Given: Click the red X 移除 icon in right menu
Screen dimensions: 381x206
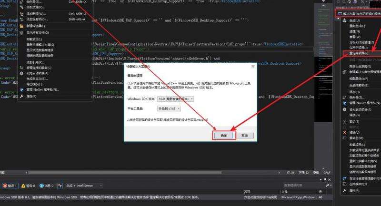Looking at the screenshot, I should pos(345,133).
